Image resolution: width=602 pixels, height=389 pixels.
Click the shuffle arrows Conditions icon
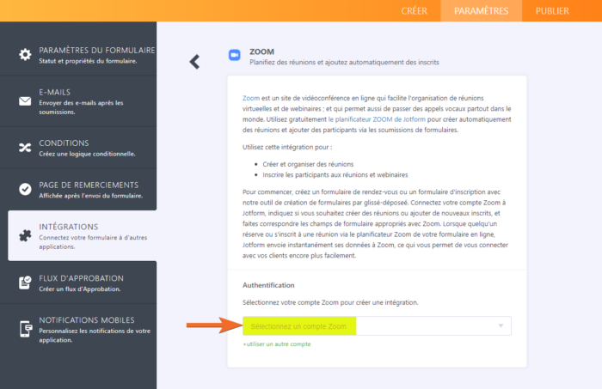point(25,148)
